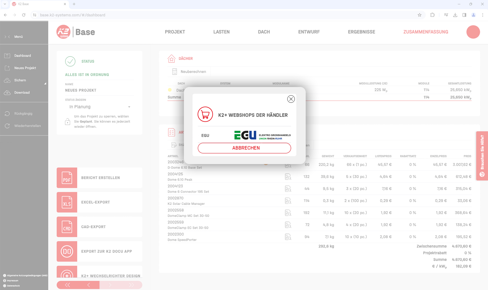Click the shopping cart icon in the dialog

(x=205, y=114)
